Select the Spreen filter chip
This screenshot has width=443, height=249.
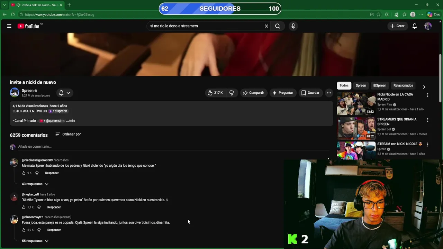coord(361,85)
